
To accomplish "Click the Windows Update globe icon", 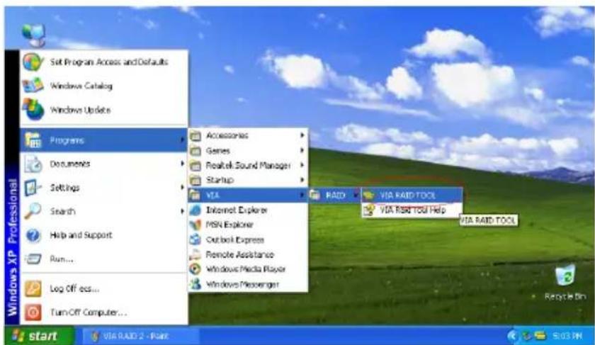I will click(33, 110).
